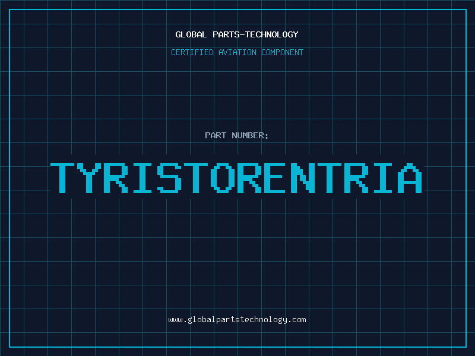Select the TYRISTORENTRIA part number text
This screenshot has width=475, height=356.
point(236,178)
